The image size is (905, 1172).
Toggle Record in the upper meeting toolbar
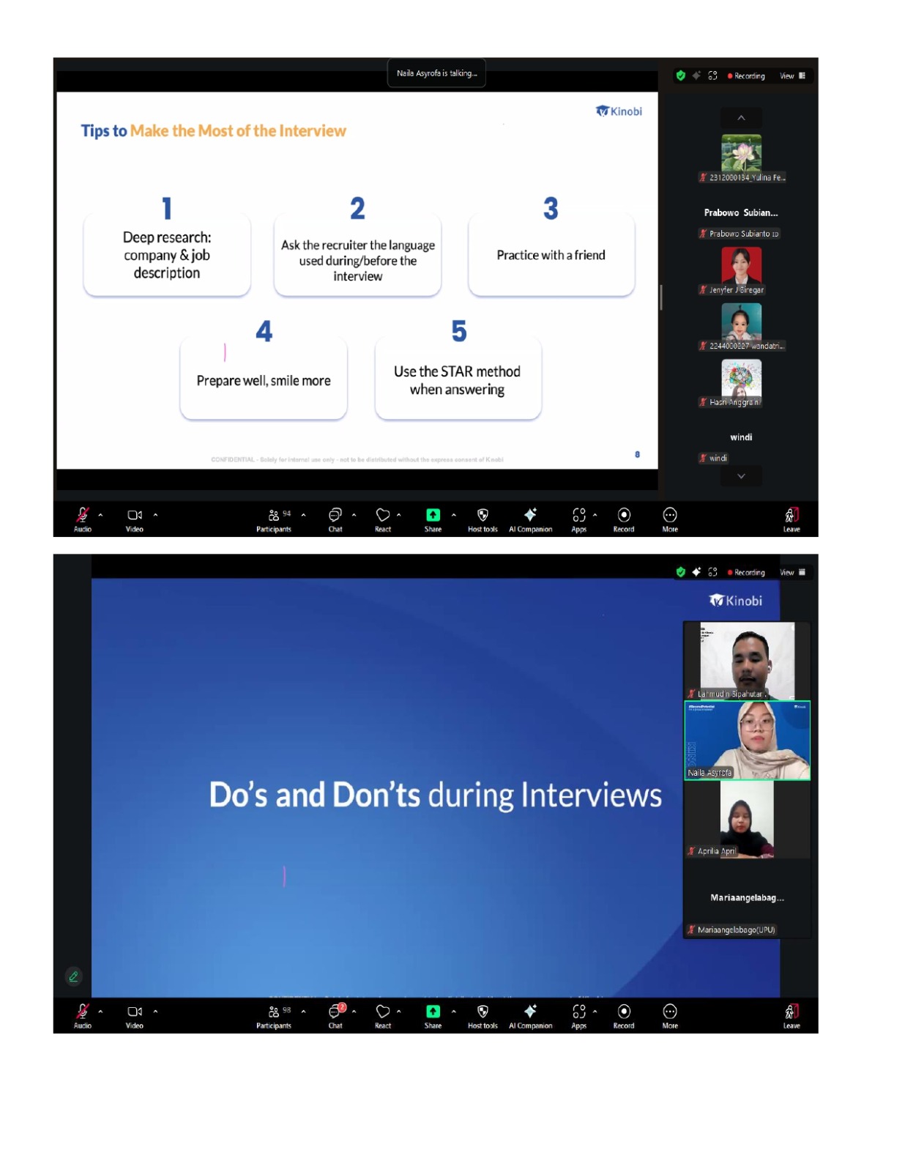pos(624,519)
